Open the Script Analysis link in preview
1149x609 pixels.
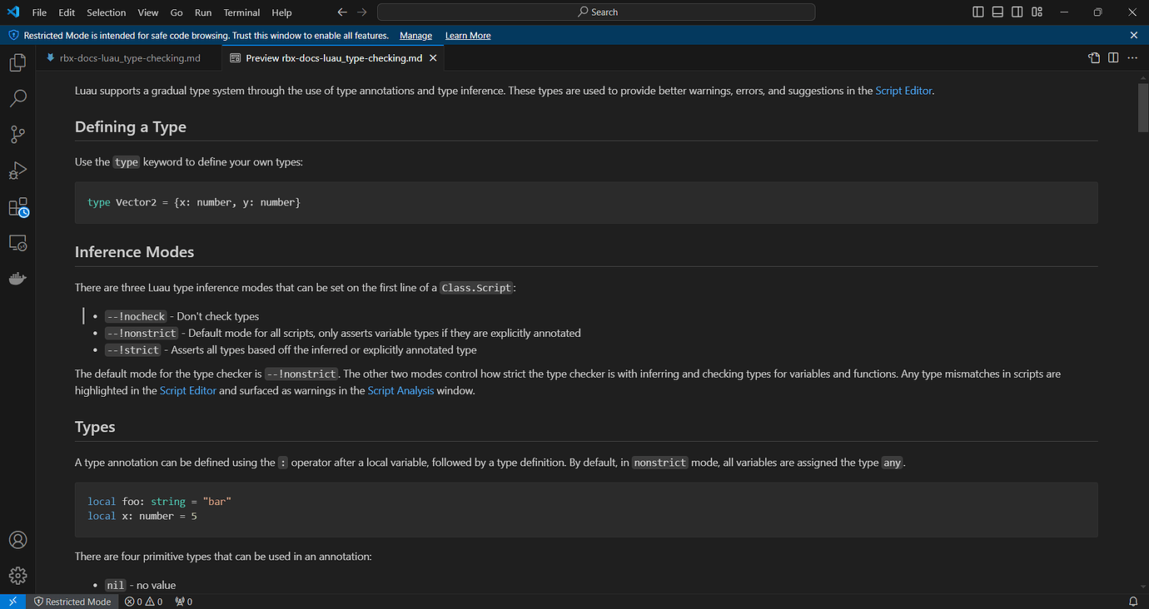tap(400, 389)
